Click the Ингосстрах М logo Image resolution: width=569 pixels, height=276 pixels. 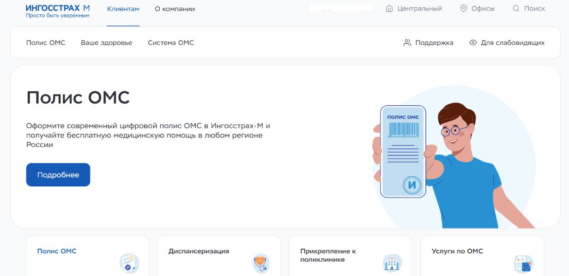pos(58,12)
